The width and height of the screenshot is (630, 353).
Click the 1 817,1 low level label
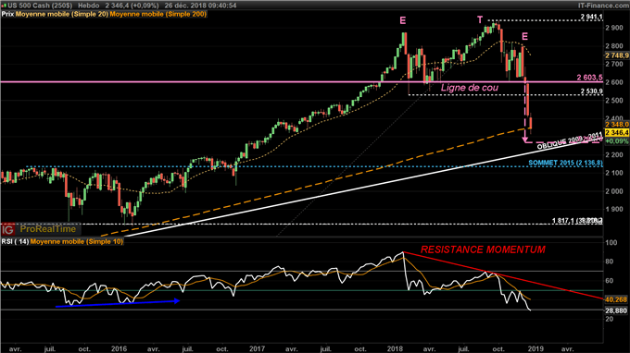tap(577, 220)
